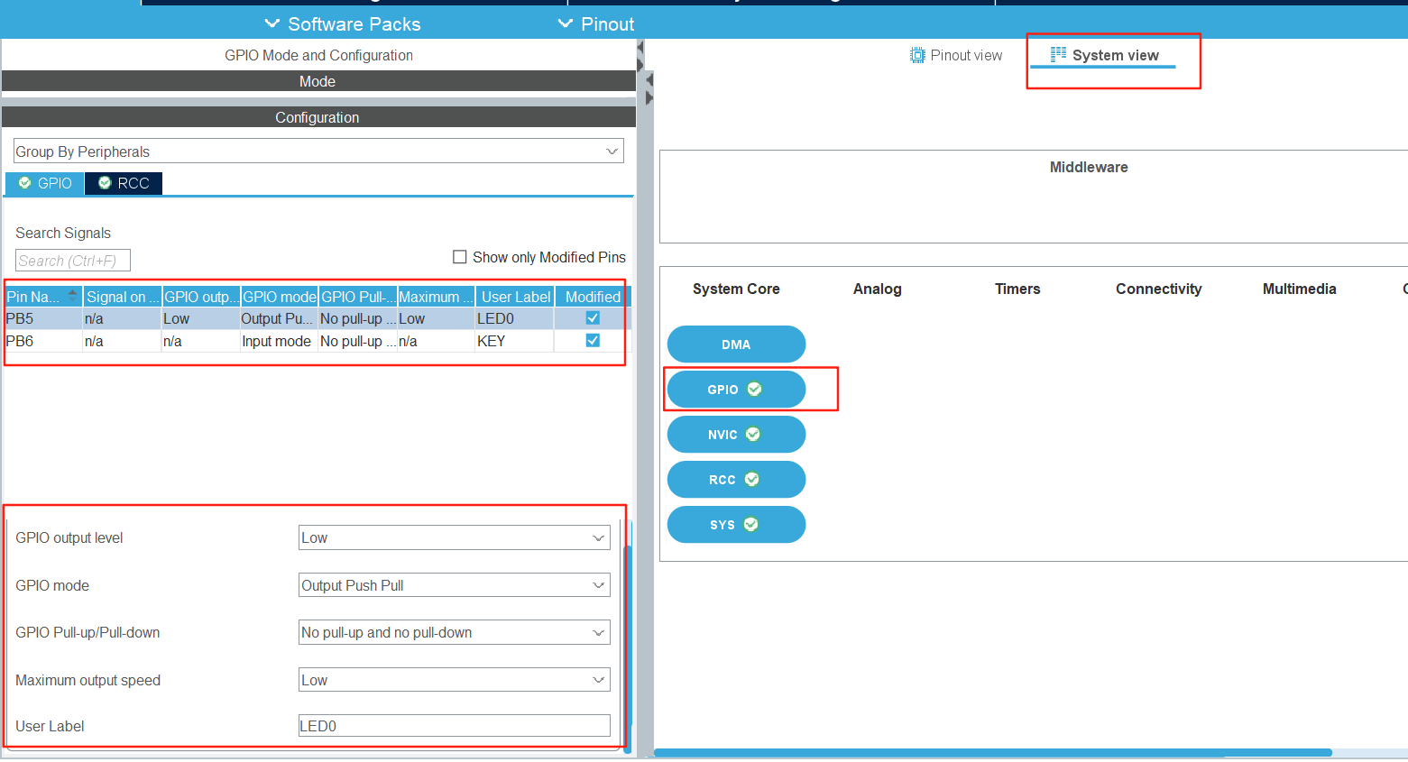This screenshot has width=1408, height=762.
Task: Click the Signal on Pin column header
Action: (122, 297)
